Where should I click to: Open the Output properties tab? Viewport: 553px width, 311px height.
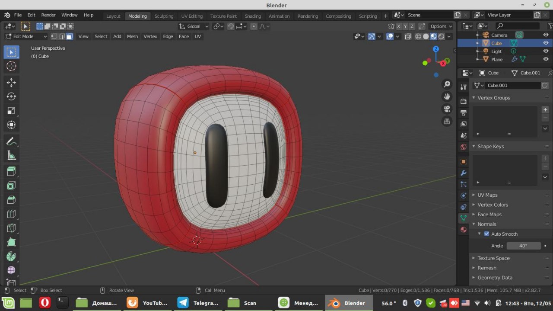(463, 113)
